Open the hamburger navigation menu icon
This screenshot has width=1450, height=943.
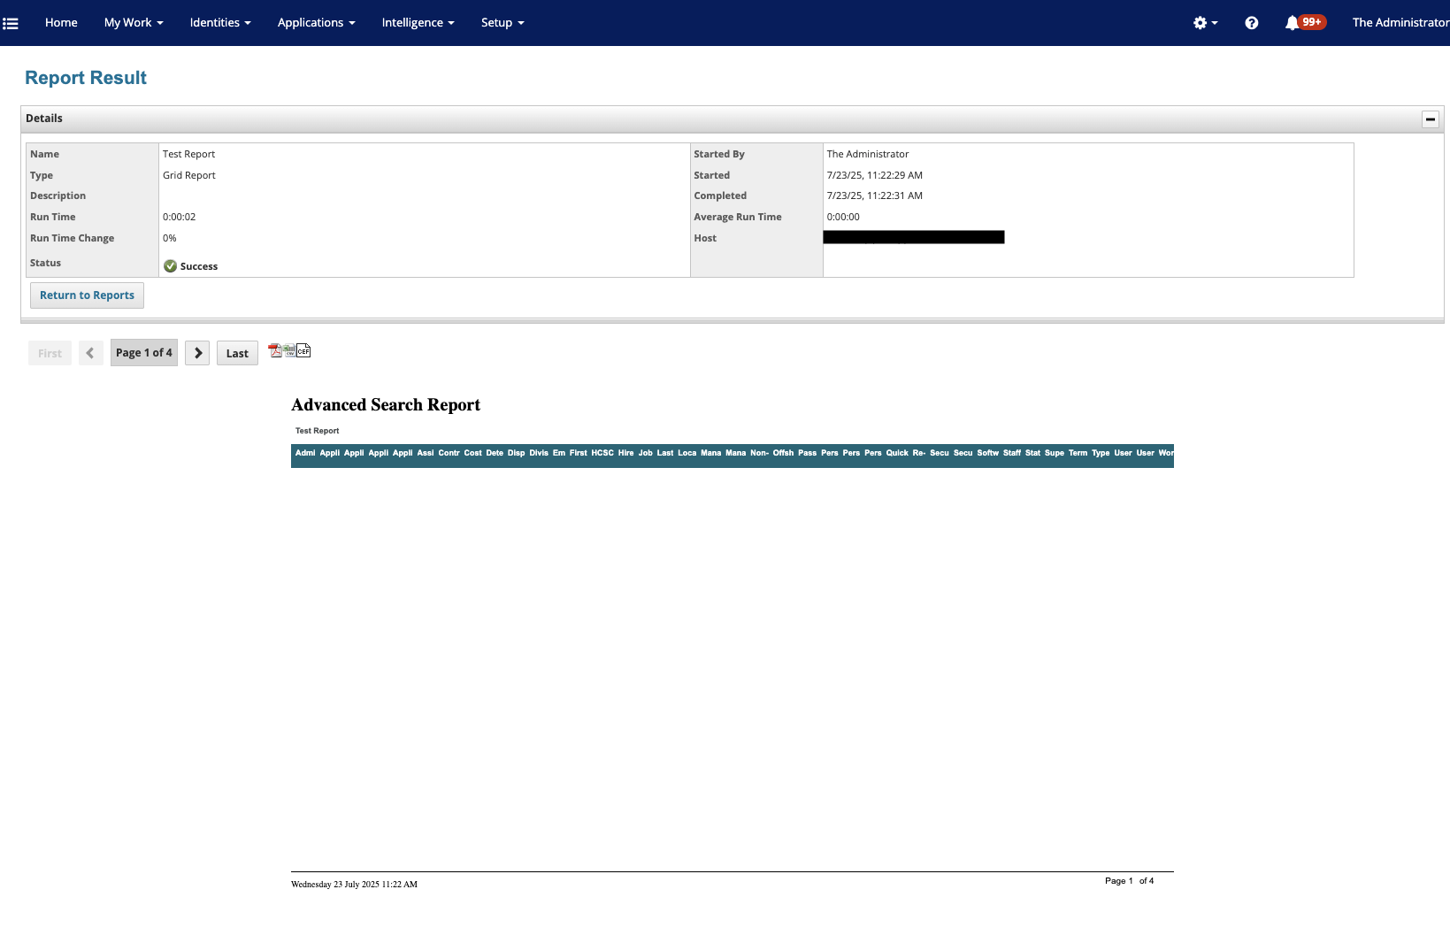[x=11, y=23]
